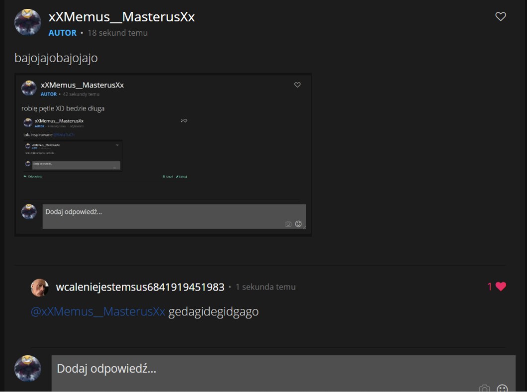Click the emoji icon inside embedded screenshot
The width and height of the screenshot is (527, 392).
point(298,224)
